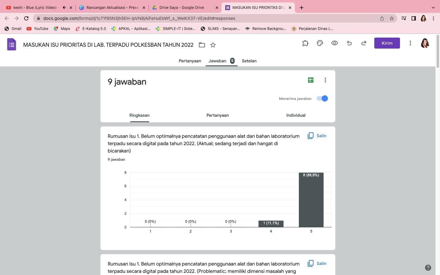Open the theme customization palette icon
The height and width of the screenshot is (275, 440).
[320, 43]
